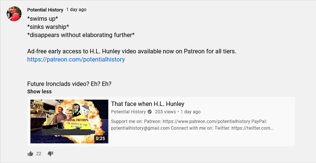Click the 0:25 duration badge on thumbnail
Screen dimensions: 316x163
tap(101, 139)
